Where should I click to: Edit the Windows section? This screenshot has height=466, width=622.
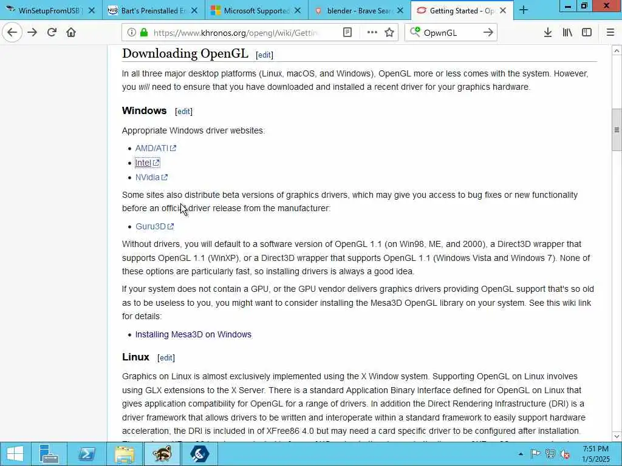[x=183, y=112]
